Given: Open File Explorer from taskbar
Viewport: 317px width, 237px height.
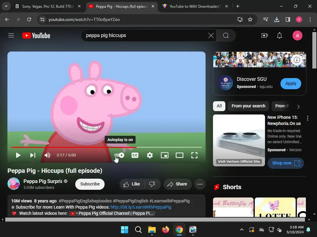Looking at the screenshot, I should (x=152, y=230).
